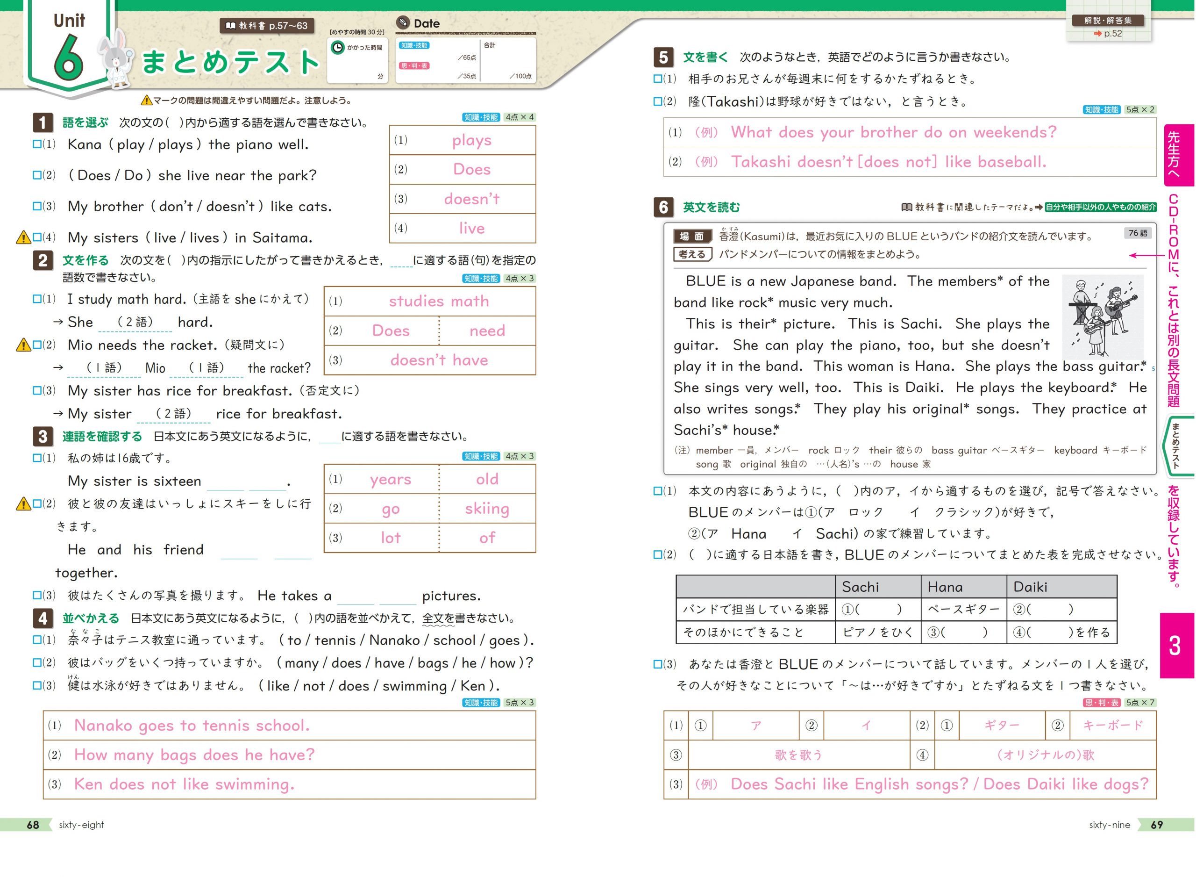Check the box for 私の姉は16歳です question
This screenshot has width=1196, height=877.
tap(37, 458)
